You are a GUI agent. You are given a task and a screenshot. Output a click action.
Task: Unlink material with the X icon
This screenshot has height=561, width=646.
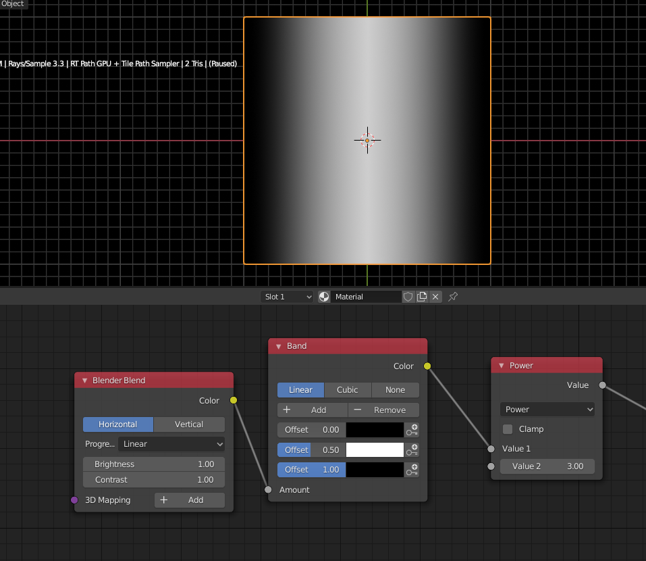pos(435,297)
